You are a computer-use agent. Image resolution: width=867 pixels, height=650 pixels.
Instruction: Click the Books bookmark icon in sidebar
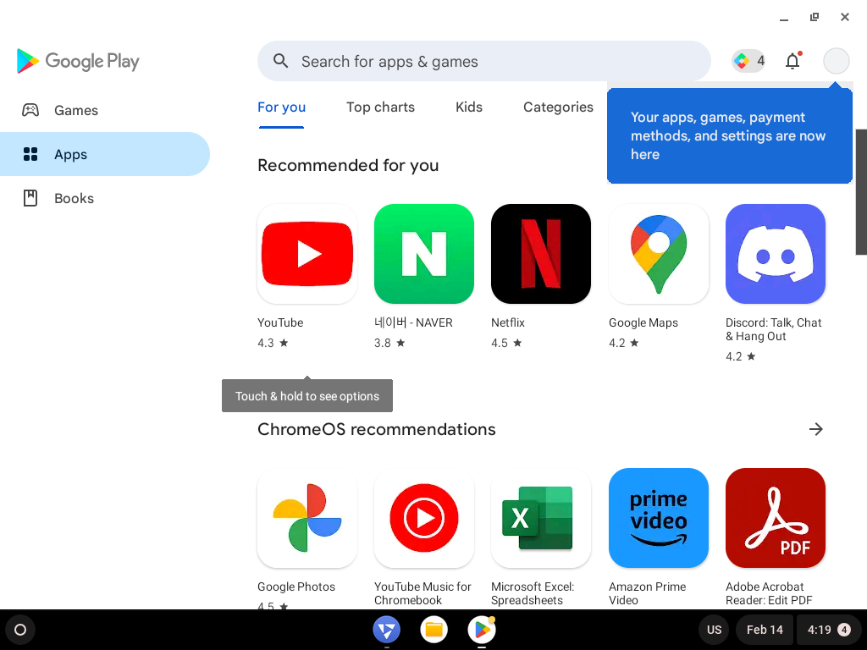(30, 198)
